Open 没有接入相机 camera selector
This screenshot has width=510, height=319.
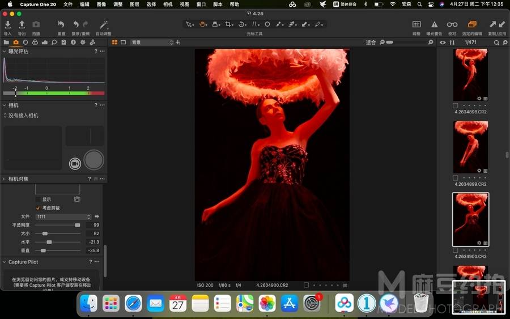click(21, 116)
